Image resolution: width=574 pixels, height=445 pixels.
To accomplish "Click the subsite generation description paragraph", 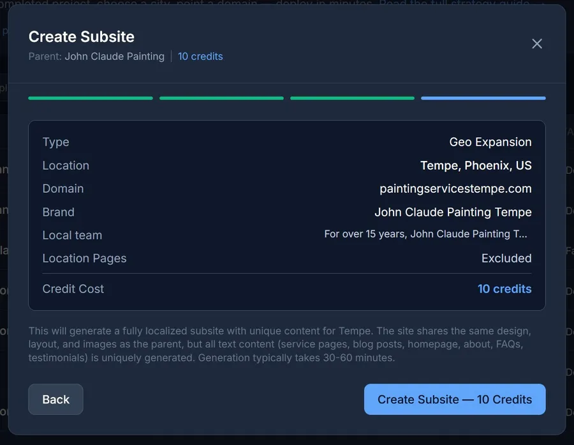I will [279, 344].
